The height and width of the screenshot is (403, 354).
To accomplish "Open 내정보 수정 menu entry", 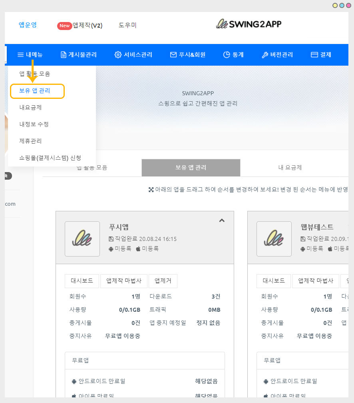I will pos(34,124).
